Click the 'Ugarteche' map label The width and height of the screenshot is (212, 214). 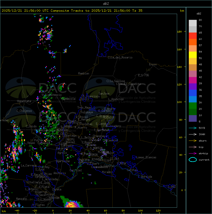(x=63, y=161)
